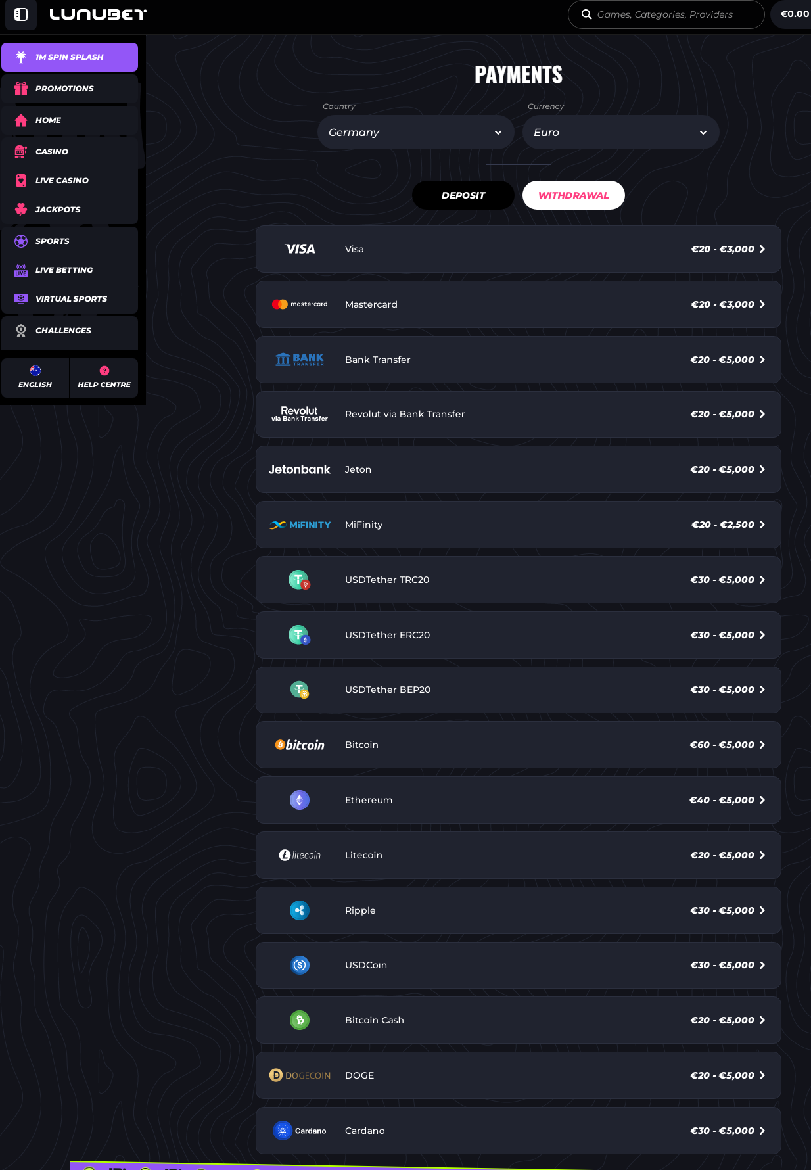Screen dimensions: 811x1170
Task: Expand the Visa row chevron
Action: [x=762, y=249]
